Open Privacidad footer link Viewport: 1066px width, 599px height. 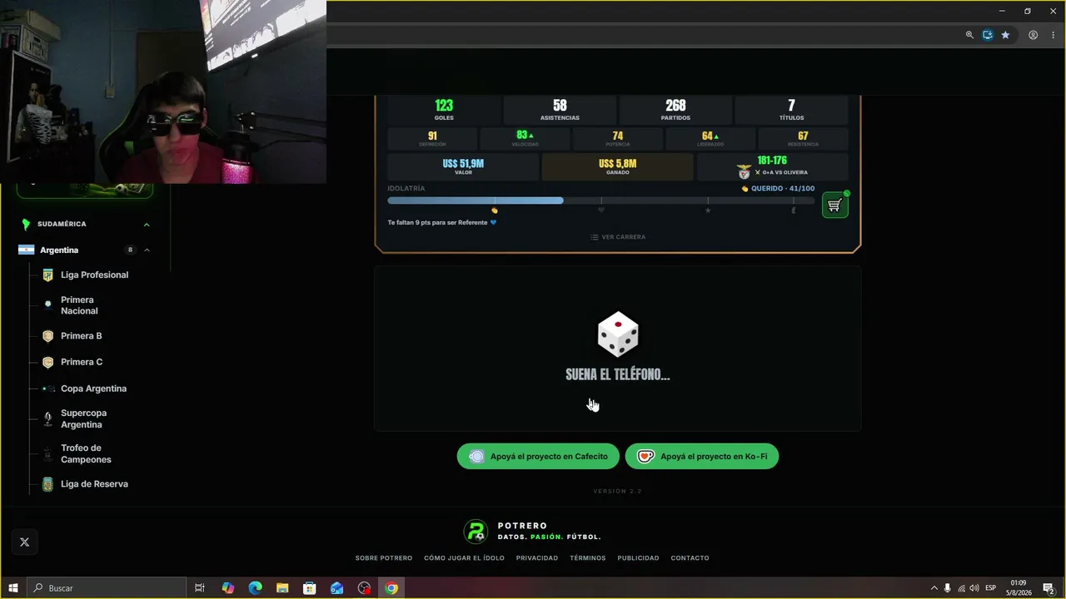537,558
